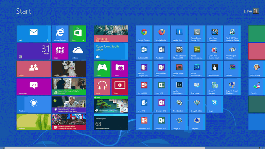Open the Weather tile
The width and height of the screenshot is (265, 149).
[34, 104]
